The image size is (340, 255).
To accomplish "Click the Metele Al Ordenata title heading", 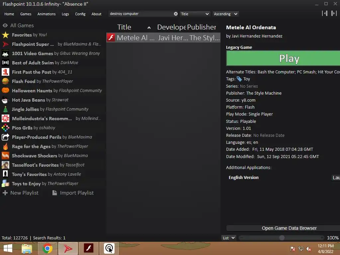I will (x=251, y=28).
